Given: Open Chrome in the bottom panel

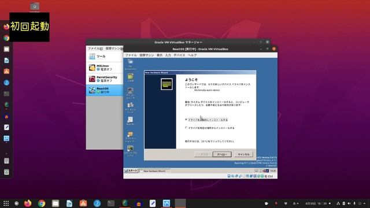Looking at the screenshot, I should pos(42,203).
